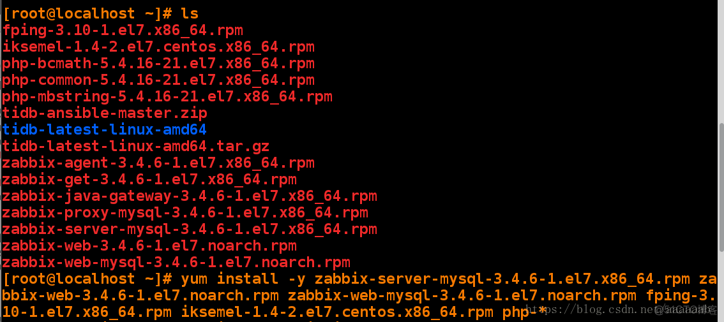Click the zabbix-get-3.4.6-1.el7.x86_64.rpm filename
The image size is (724, 322).
[149, 179]
